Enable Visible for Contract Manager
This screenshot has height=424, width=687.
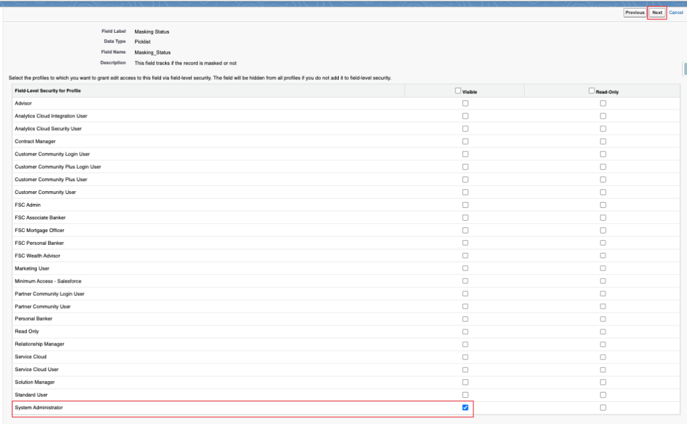pyautogui.click(x=466, y=142)
